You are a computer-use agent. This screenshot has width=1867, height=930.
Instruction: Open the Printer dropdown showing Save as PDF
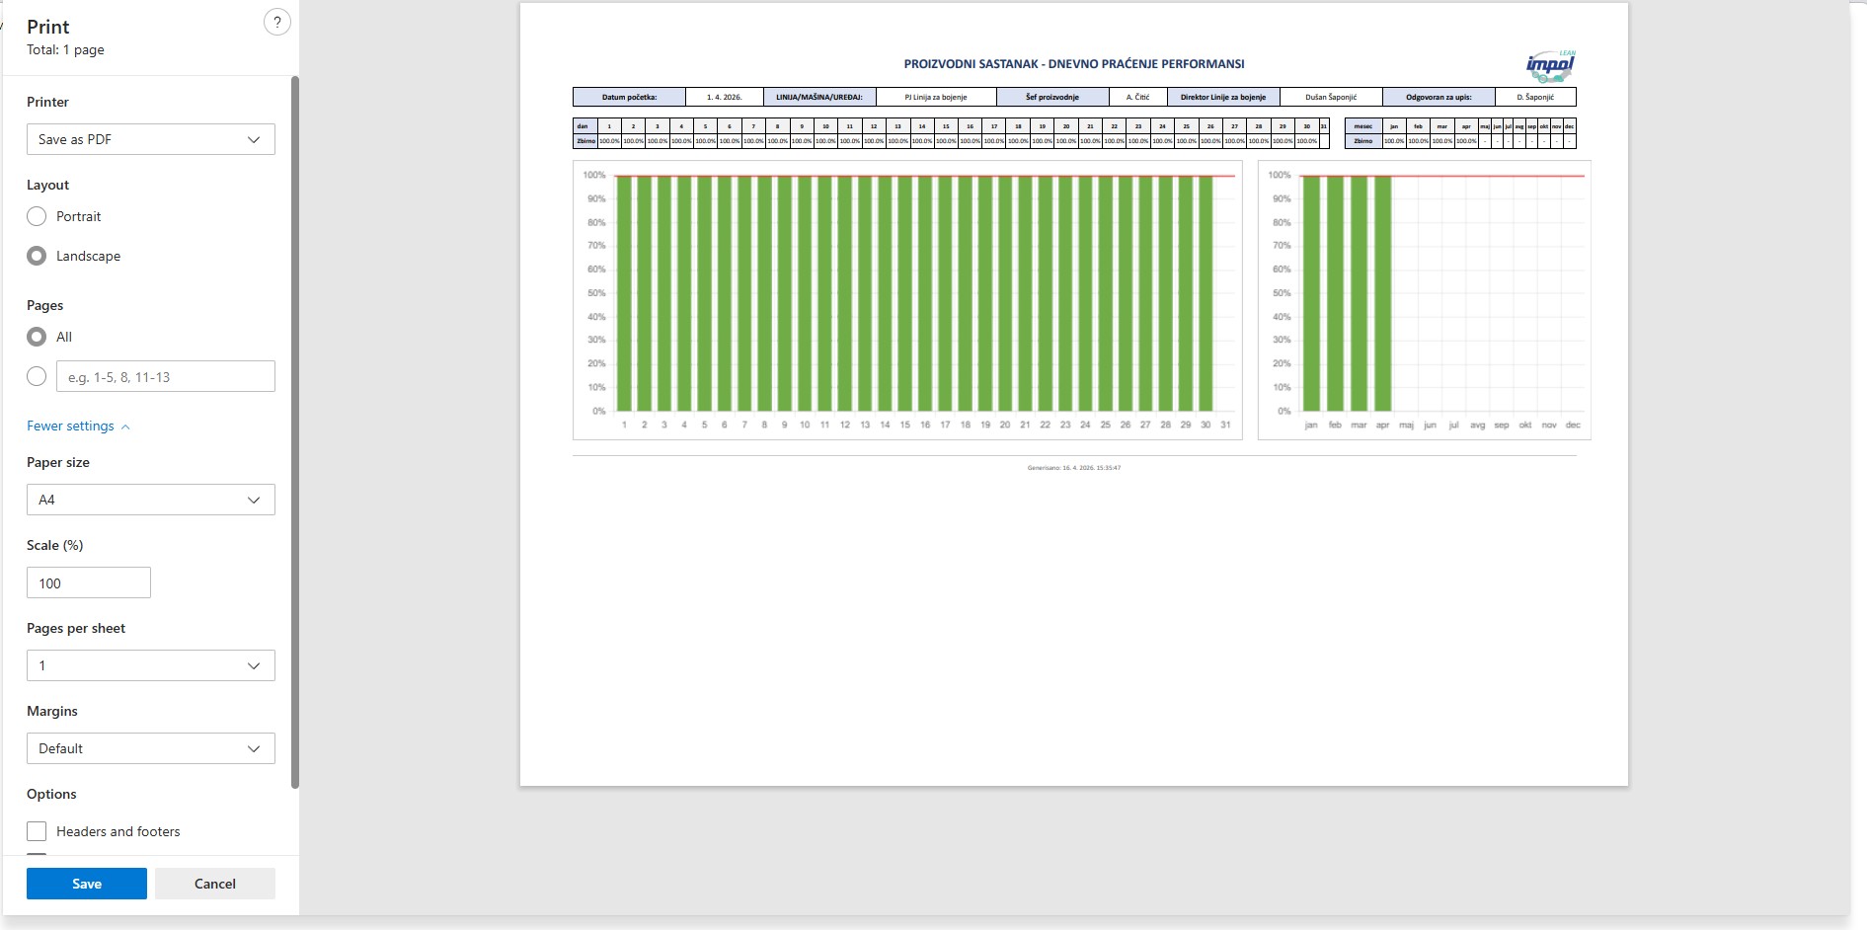[150, 139]
